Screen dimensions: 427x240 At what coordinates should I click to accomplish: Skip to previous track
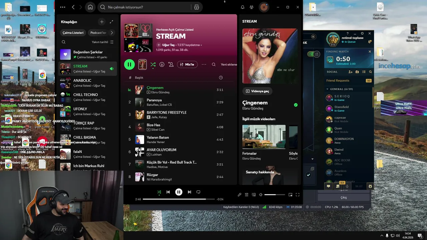tap(168, 192)
